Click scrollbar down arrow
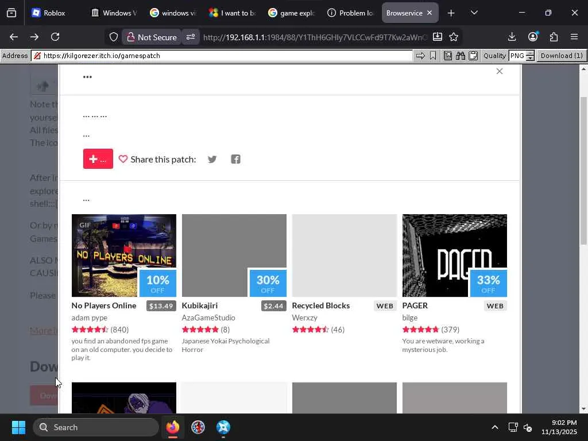This screenshot has width=588, height=441. click(x=583, y=409)
